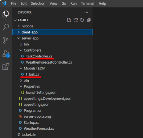
Task: Open the Terminal menu
Action: pyautogui.click(x=88, y=3)
